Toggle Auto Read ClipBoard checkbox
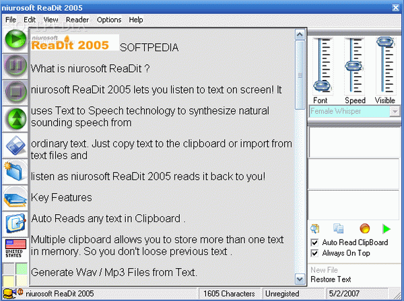Viewport: 404px width, 301px height. (x=314, y=242)
